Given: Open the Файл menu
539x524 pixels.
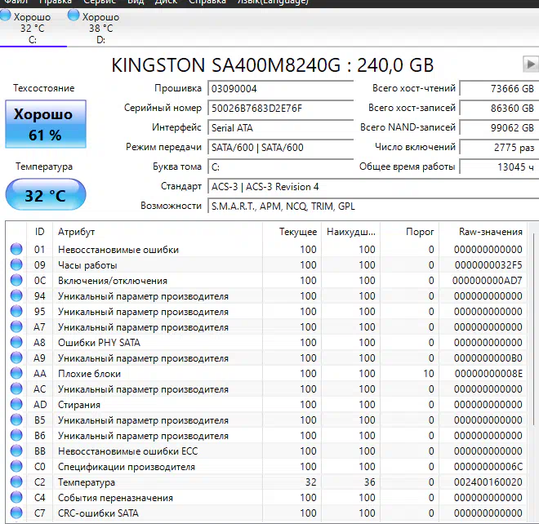Looking at the screenshot, I should coord(16,2).
